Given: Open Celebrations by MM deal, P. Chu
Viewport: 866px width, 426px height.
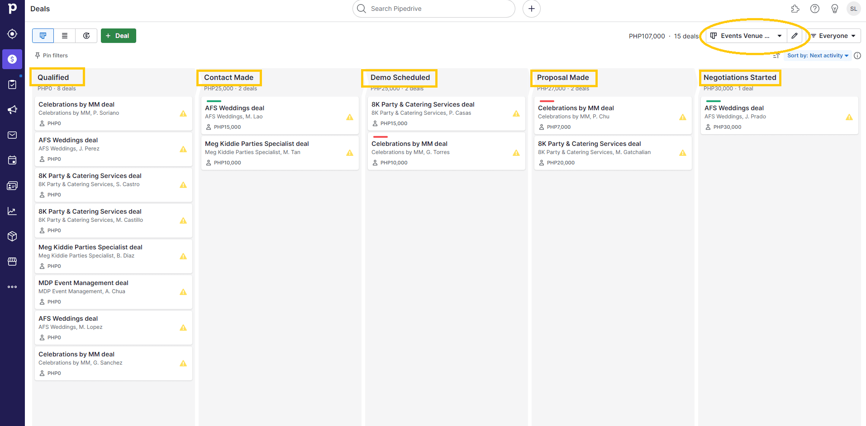Looking at the screenshot, I should coord(613,115).
